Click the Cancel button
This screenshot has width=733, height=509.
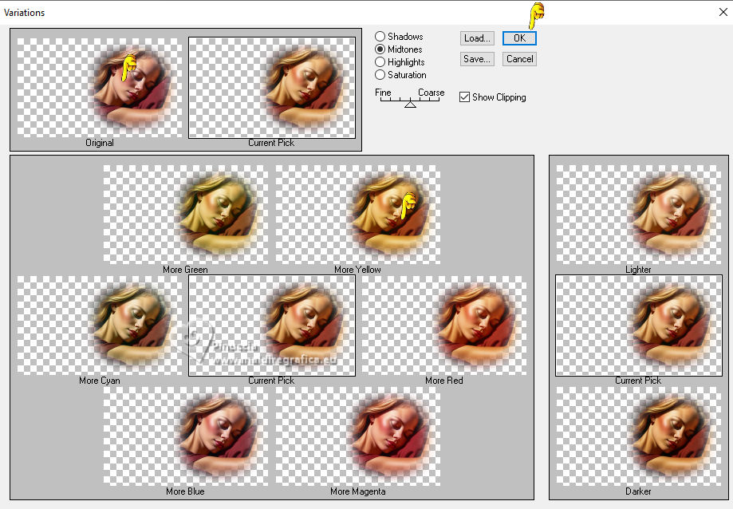click(519, 59)
